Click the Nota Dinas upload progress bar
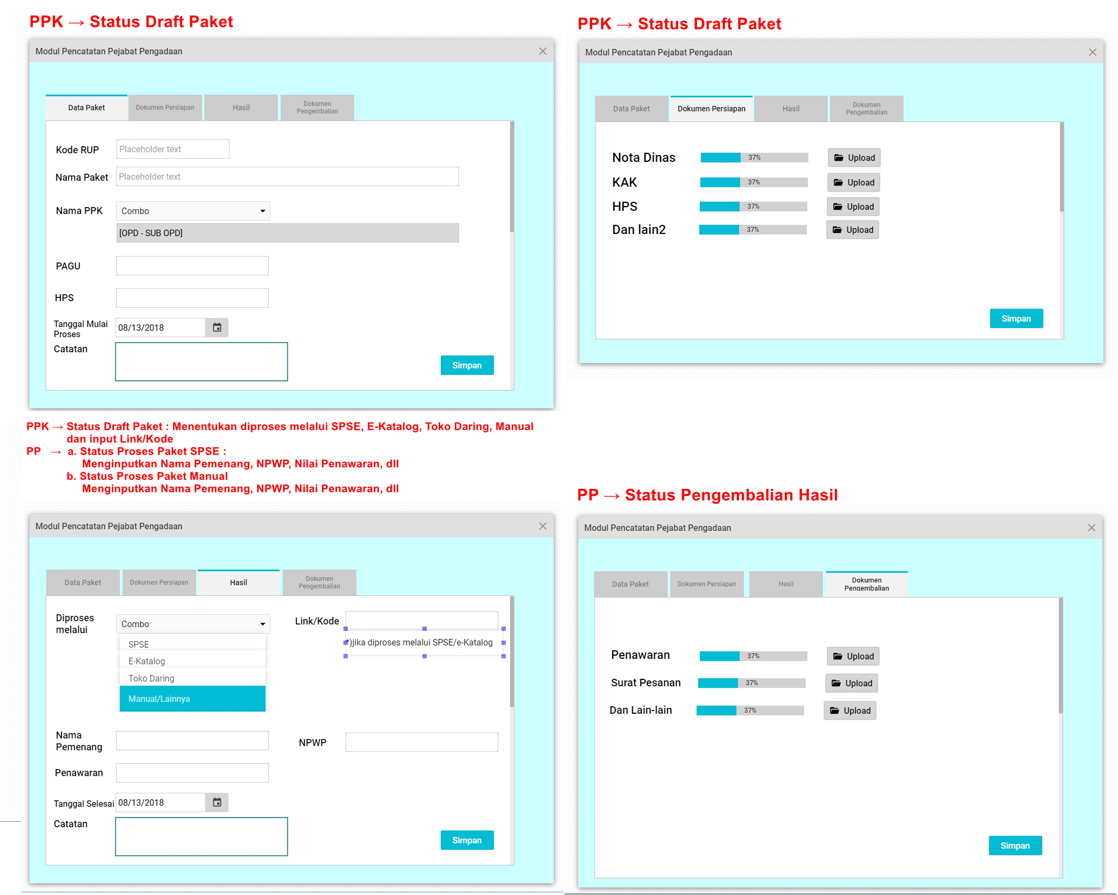 [754, 158]
